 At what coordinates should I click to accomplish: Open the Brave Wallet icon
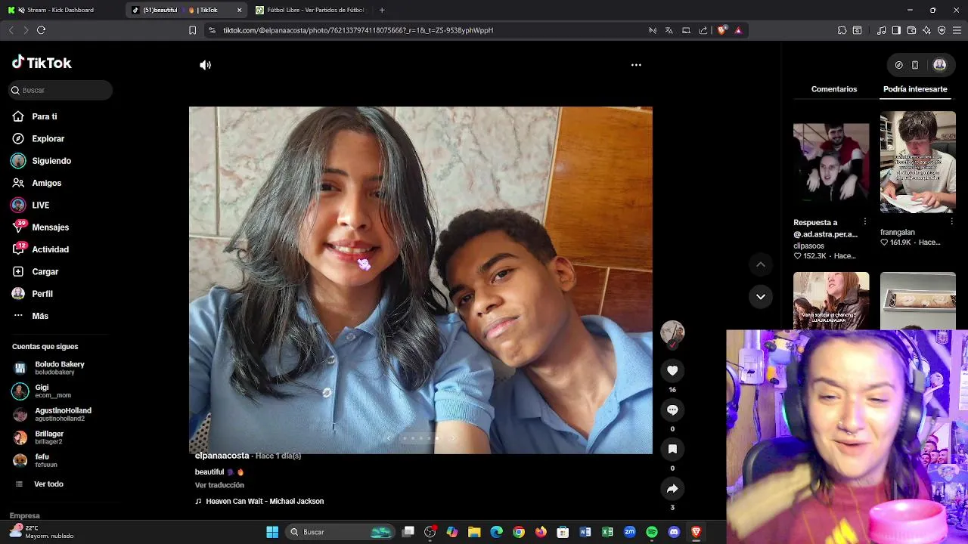click(911, 30)
